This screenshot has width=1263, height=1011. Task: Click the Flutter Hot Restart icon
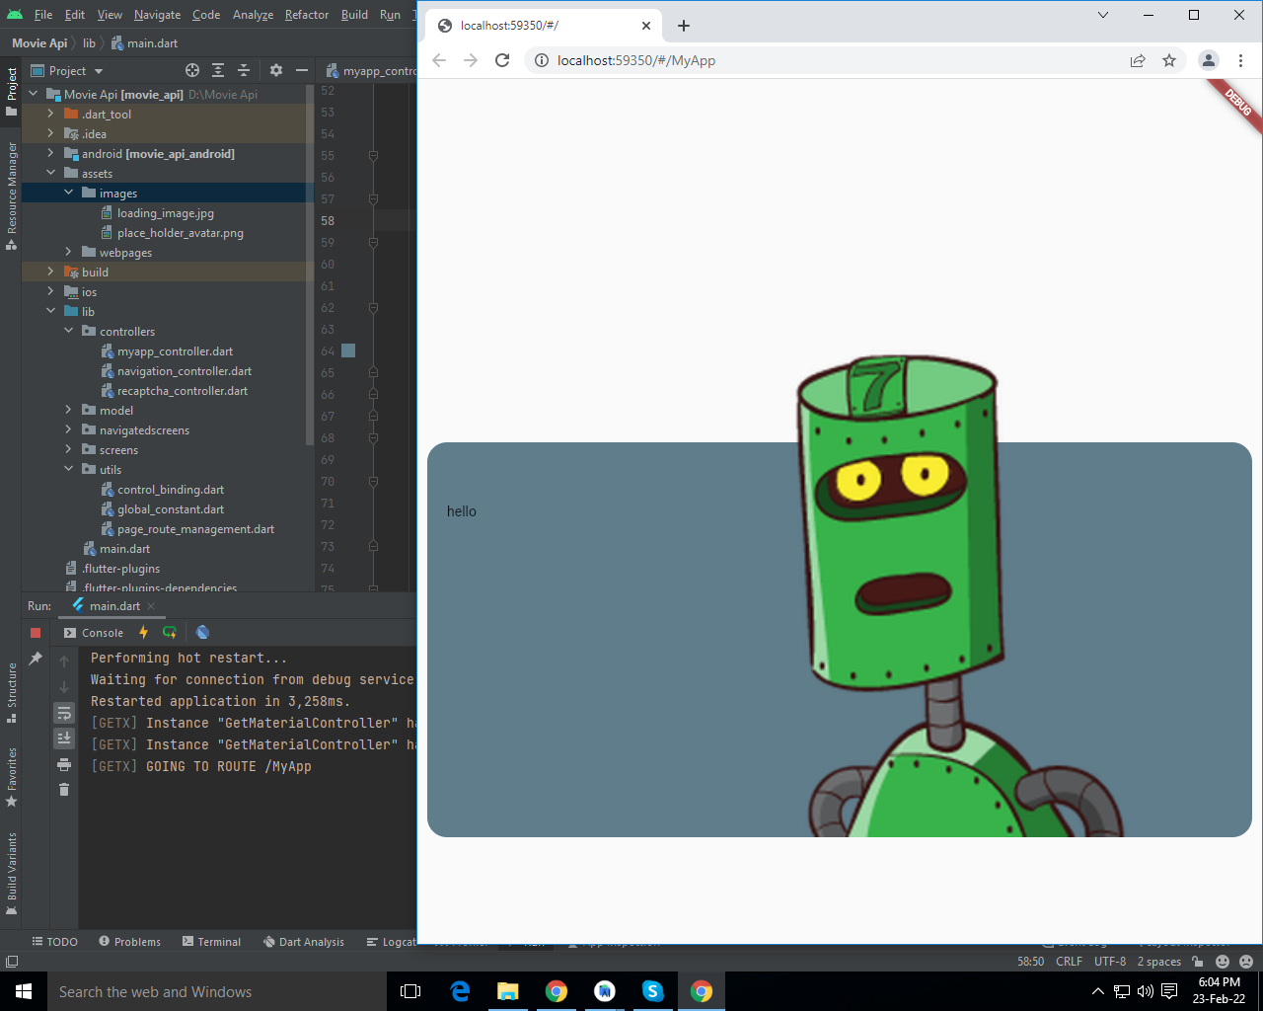click(x=170, y=633)
